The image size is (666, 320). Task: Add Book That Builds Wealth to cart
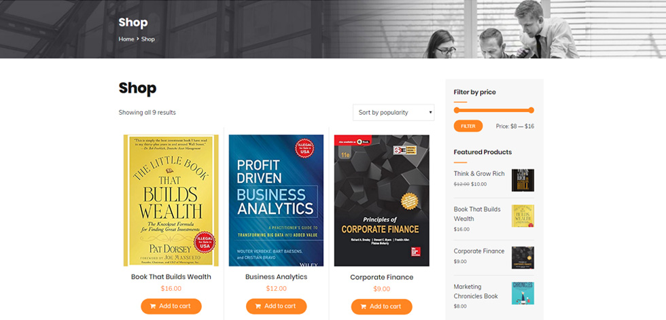[171, 306]
